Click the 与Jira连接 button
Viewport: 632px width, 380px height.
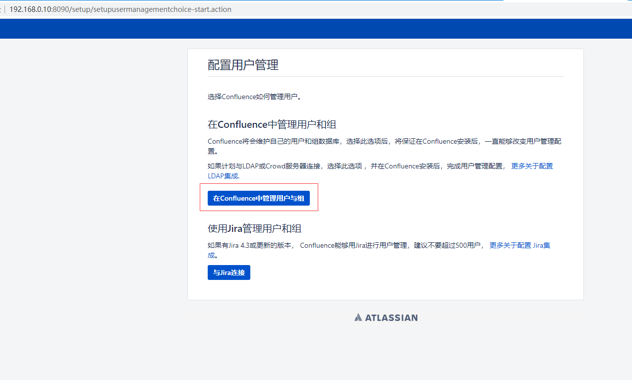(229, 272)
